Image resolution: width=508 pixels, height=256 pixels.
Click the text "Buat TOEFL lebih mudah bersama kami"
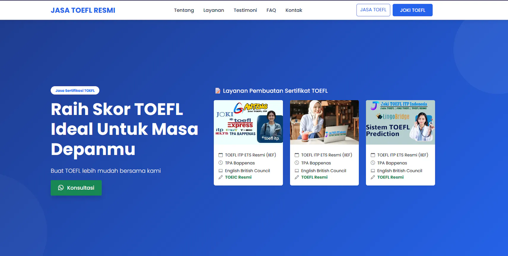(106, 171)
